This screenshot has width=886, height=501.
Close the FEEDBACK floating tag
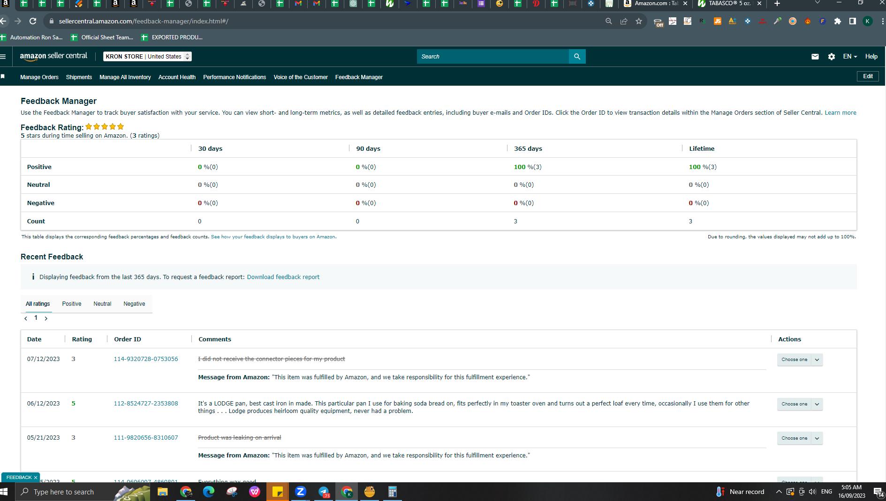pos(36,478)
